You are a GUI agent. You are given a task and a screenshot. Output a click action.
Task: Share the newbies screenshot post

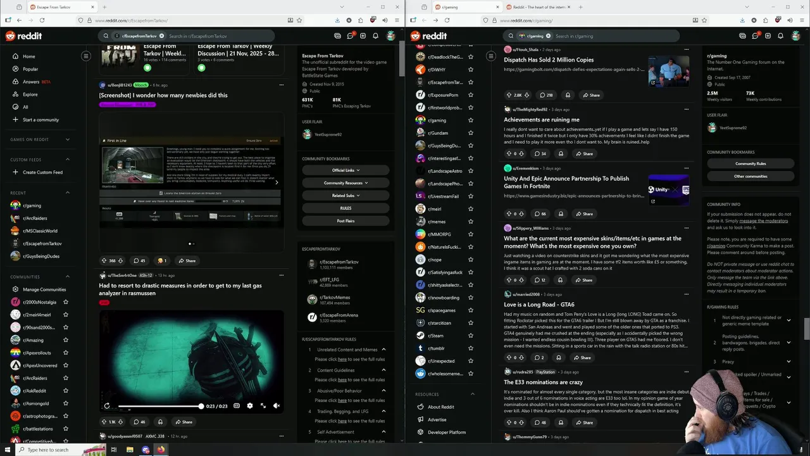(x=187, y=260)
